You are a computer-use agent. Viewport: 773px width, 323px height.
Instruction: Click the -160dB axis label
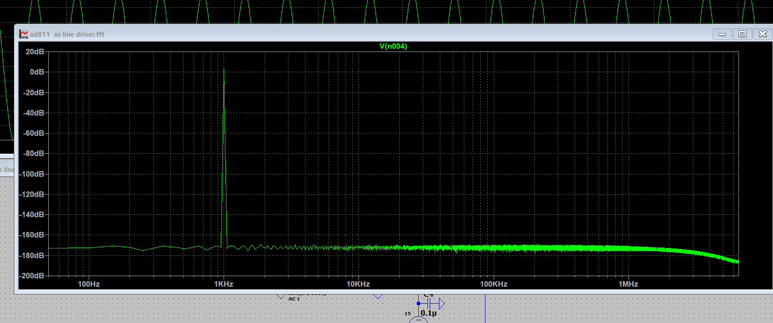coord(32,235)
